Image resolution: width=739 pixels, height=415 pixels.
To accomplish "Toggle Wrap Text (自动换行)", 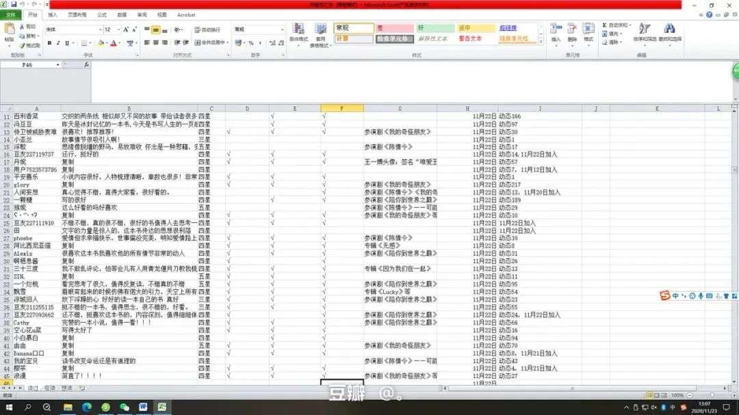I will [207, 29].
